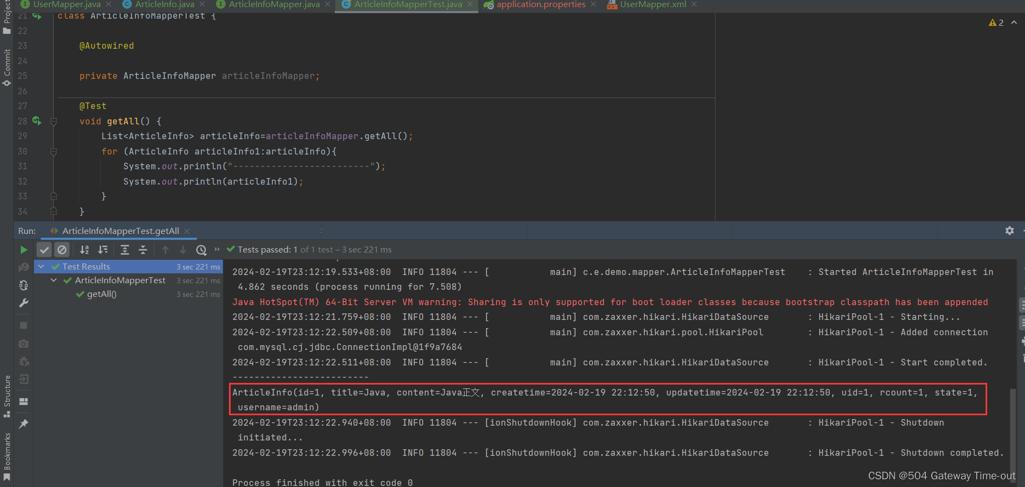Click 'Process finished with exit code 0' line
1025x487 pixels.
(x=322, y=483)
